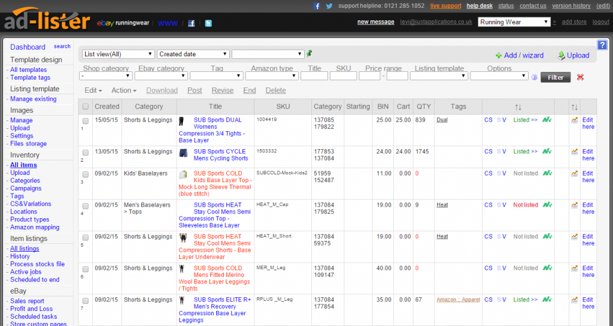This screenshot has width=613, height=326.
Task: Open chart icon for MER_M_Leg row
Action: coord(574,268)
